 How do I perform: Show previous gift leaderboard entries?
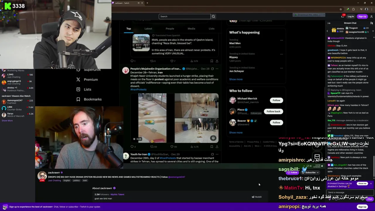coord(327,31)
